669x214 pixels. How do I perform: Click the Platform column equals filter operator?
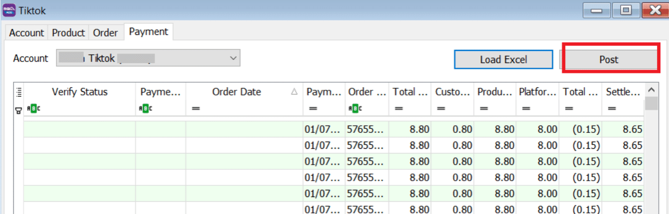(x=526, y=108)
